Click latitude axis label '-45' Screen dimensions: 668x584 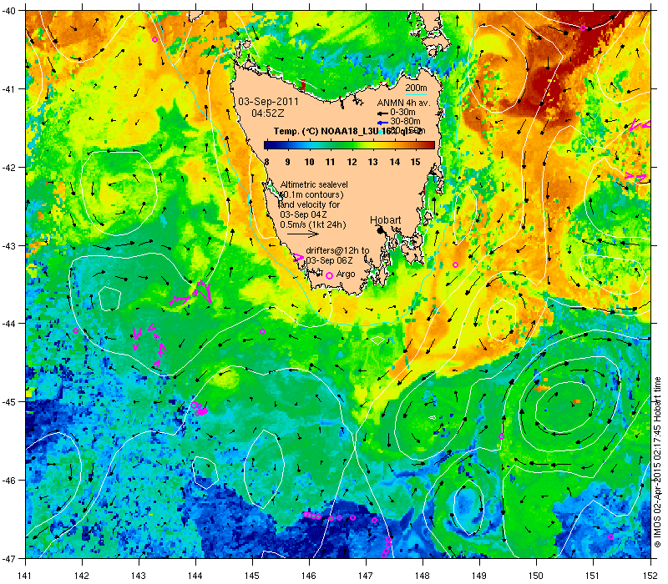(x=8, y=402)
